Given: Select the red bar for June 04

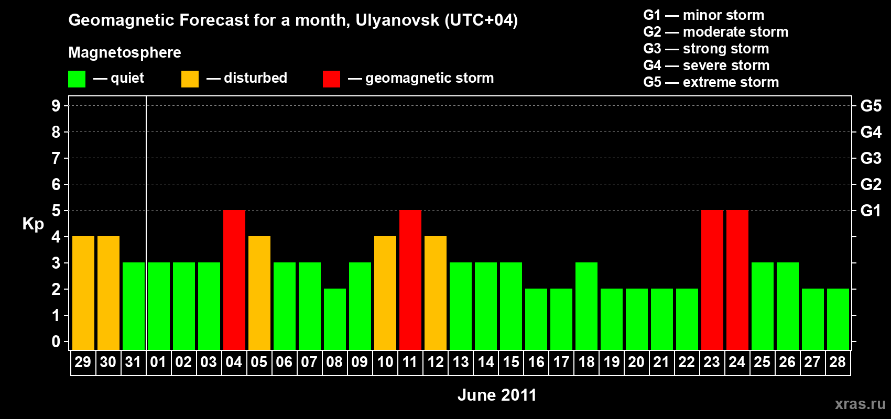Looking at the screenshot, I should coord(234,280).
